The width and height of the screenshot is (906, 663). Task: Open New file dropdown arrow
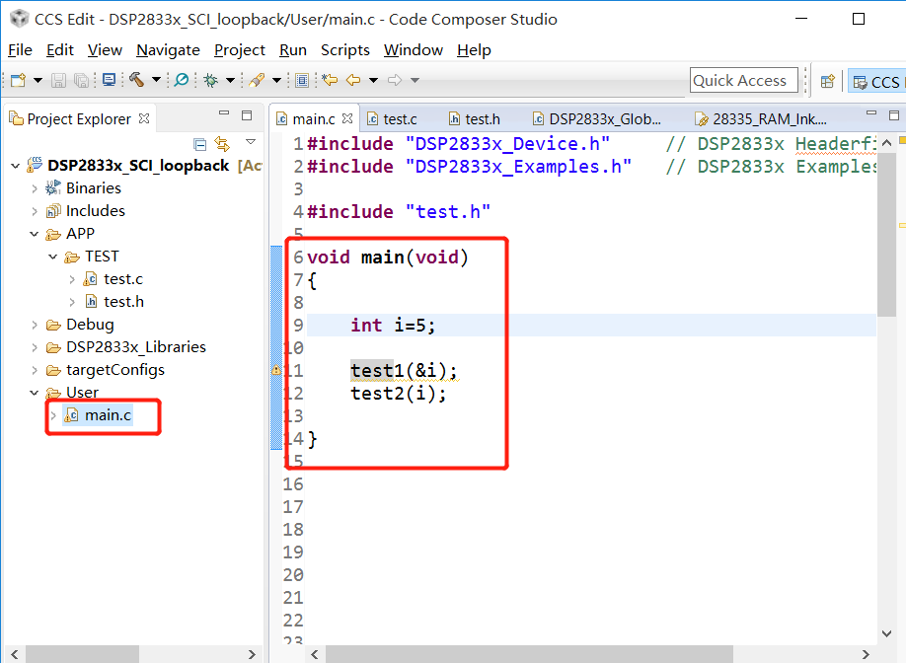(38, 80)
